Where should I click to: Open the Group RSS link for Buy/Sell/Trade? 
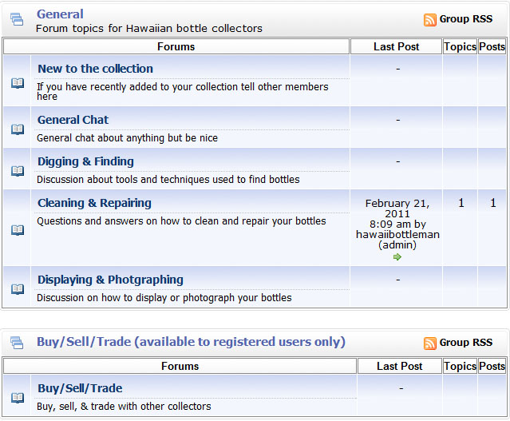point(466,343)
